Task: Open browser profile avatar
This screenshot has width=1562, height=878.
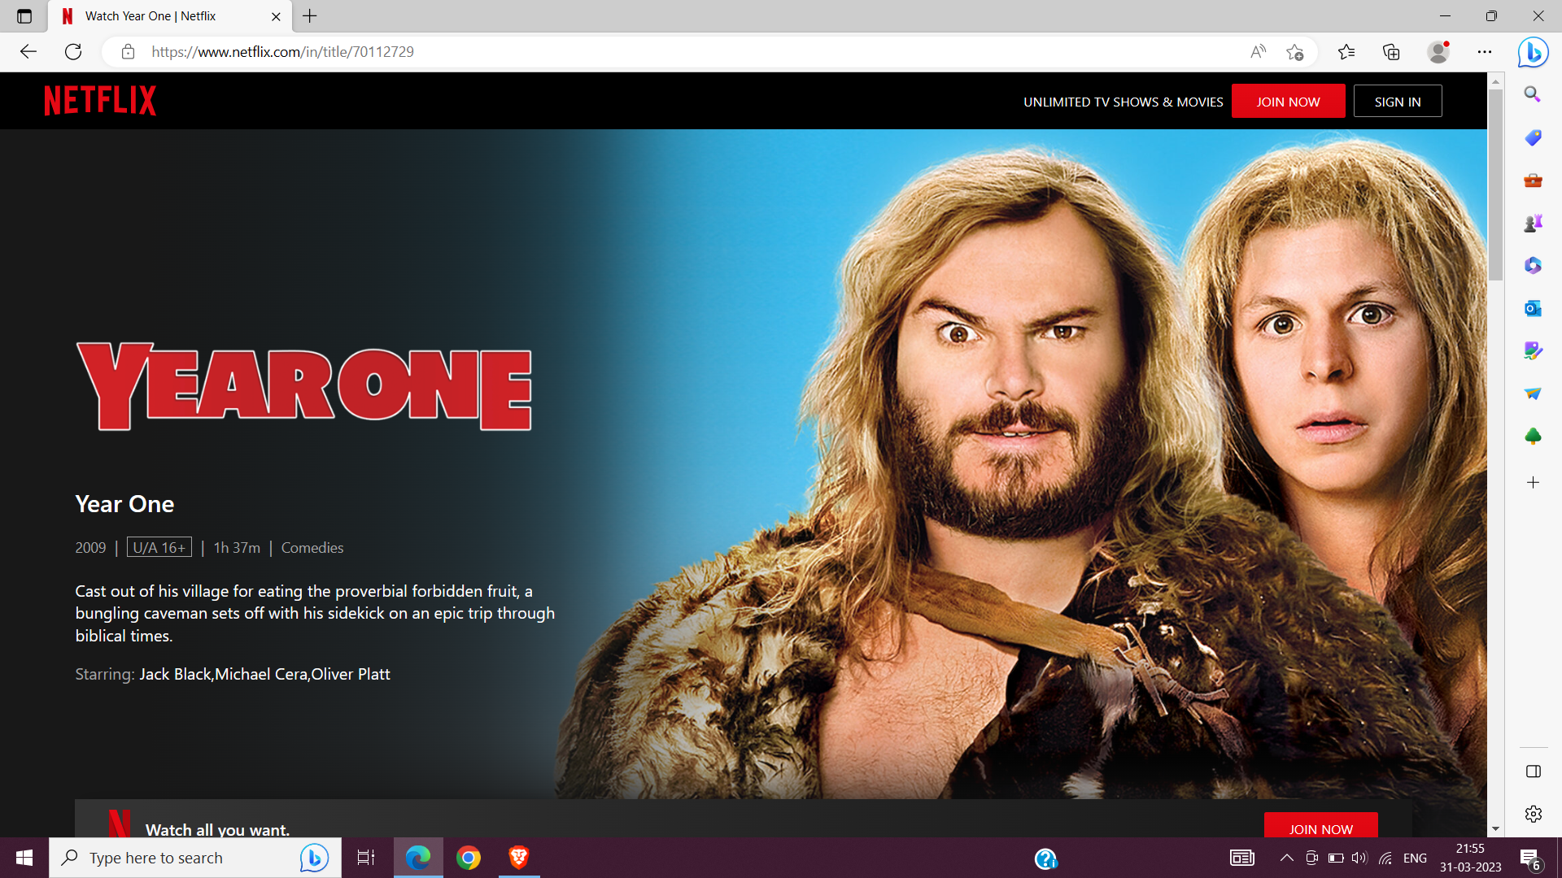Action: [1438, 52]
